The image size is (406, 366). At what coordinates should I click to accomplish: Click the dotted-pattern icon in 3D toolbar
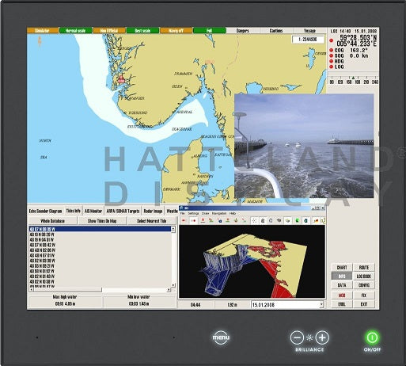click(254, 220)
